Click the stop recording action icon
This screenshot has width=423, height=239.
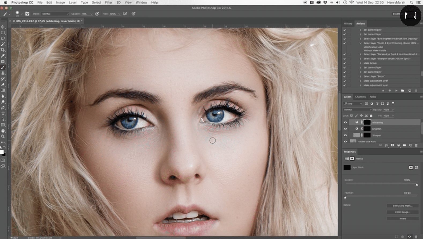(x=383, y=91)
